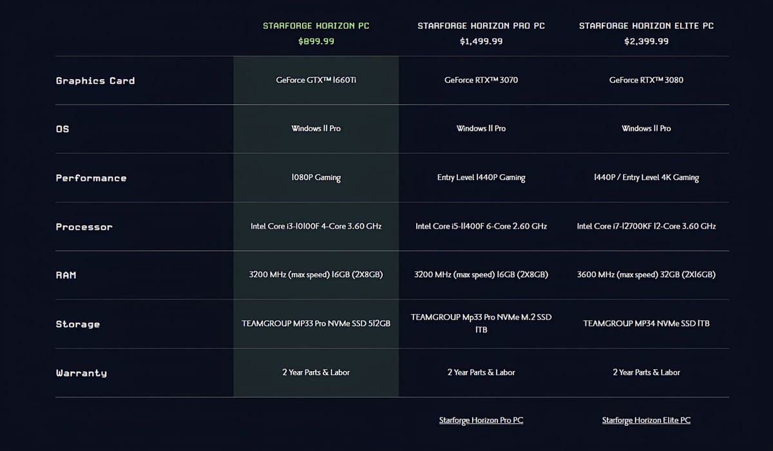Click the $1,499.99 price
This screenshot has width=773, height=451.
pyautogui.click(x=481, y=41)
